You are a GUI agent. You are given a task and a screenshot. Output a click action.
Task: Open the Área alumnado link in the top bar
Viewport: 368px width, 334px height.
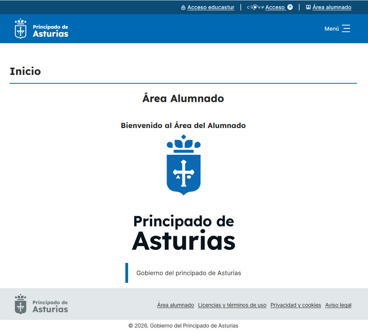[331, 7]
